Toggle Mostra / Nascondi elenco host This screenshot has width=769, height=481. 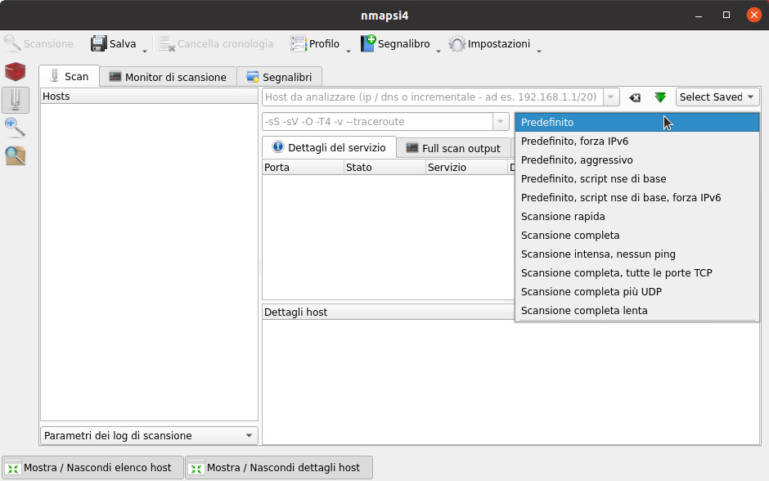pos(93,468)
